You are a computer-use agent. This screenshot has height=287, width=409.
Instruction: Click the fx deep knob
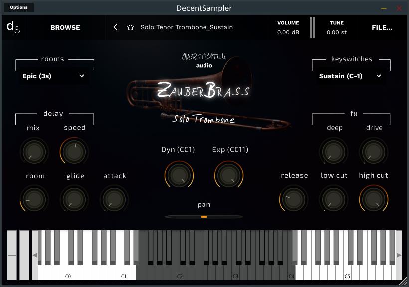(333, 152)
